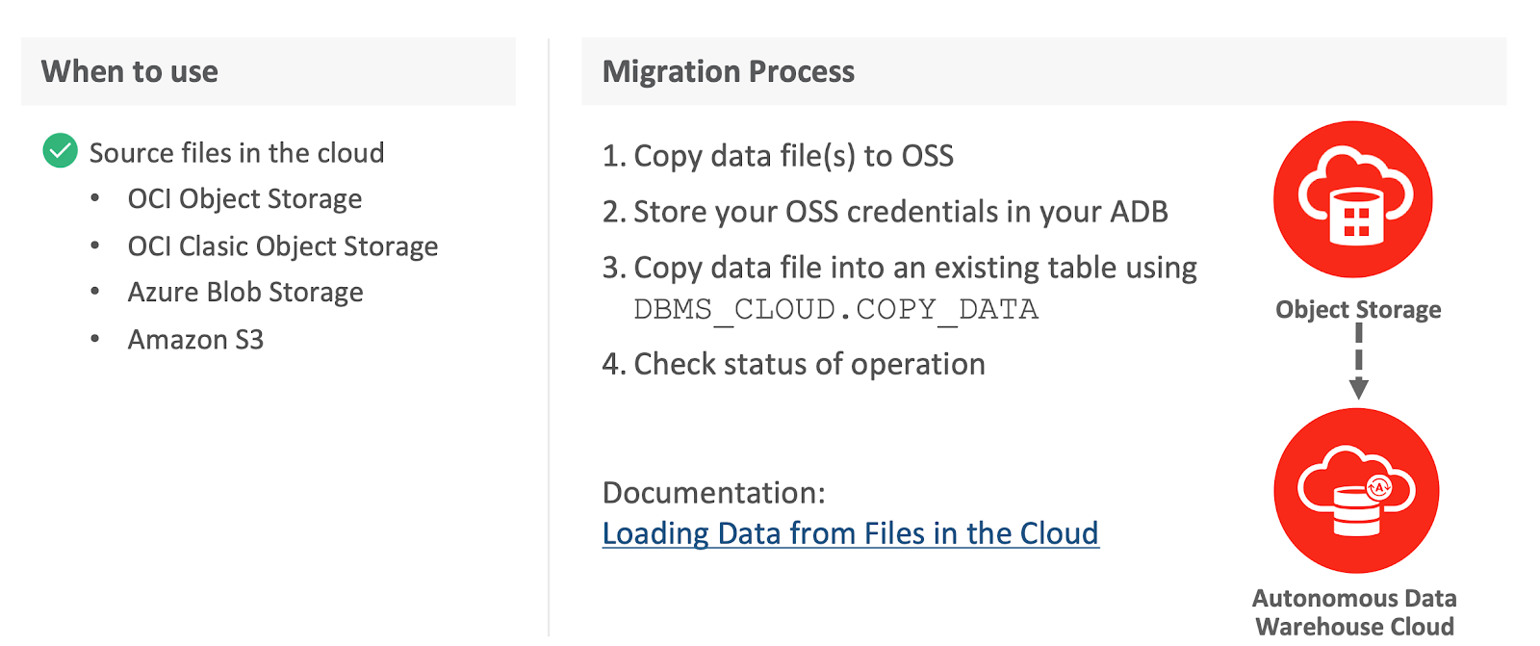Image resolution: width=1540 pixels, height=646 pixels.
Task: Click the Amazon S3 bullet item
Action: click(195, 339)
